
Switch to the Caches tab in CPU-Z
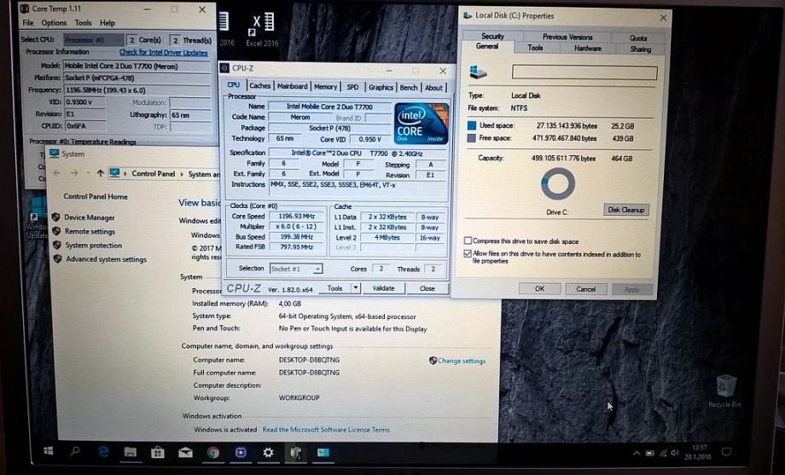click(260, 86)
